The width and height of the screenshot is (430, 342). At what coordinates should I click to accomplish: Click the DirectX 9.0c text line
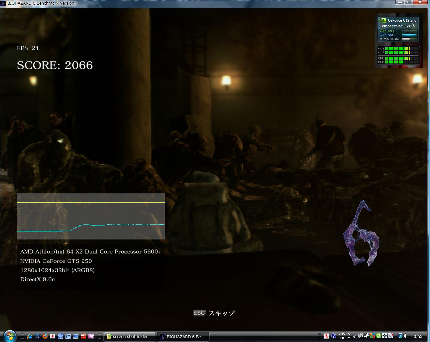point(37,279)
